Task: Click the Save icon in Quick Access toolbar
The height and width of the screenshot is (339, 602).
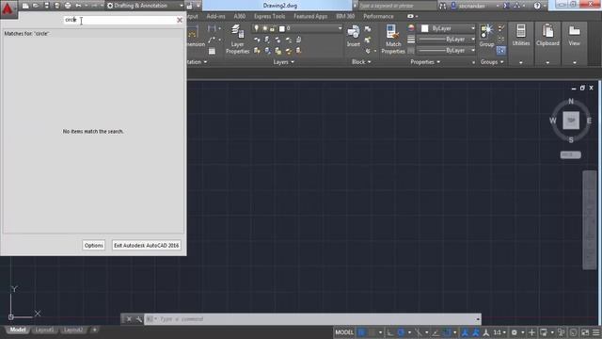Action: pos(46,6)
